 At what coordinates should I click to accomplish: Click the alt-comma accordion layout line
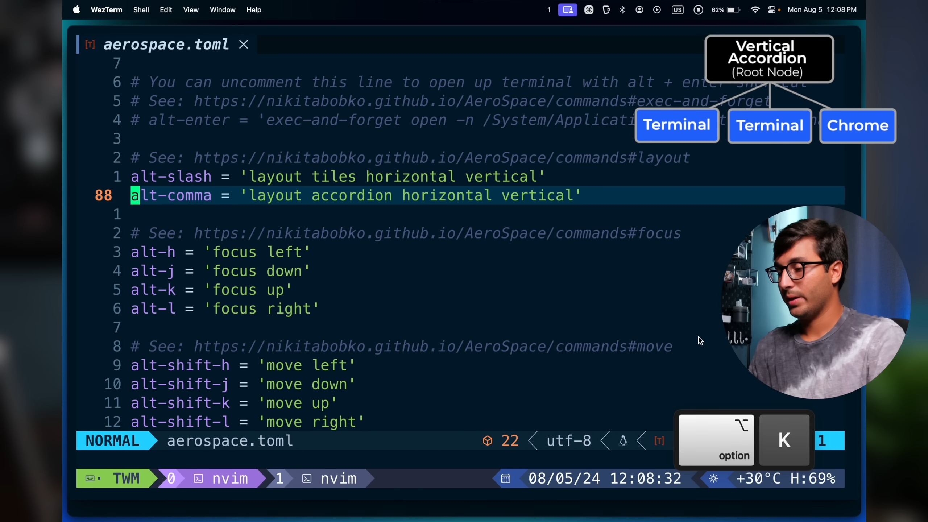(355, 196)
